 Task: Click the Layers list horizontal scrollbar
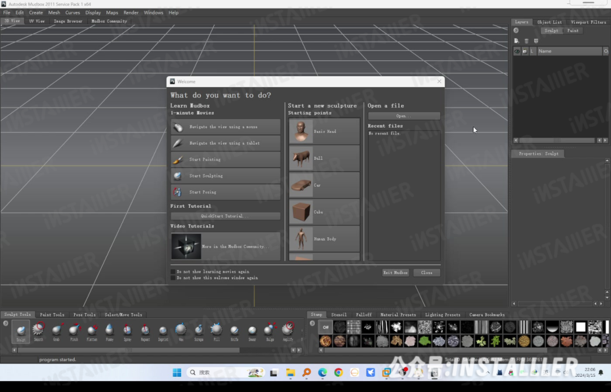click(557, 141)
